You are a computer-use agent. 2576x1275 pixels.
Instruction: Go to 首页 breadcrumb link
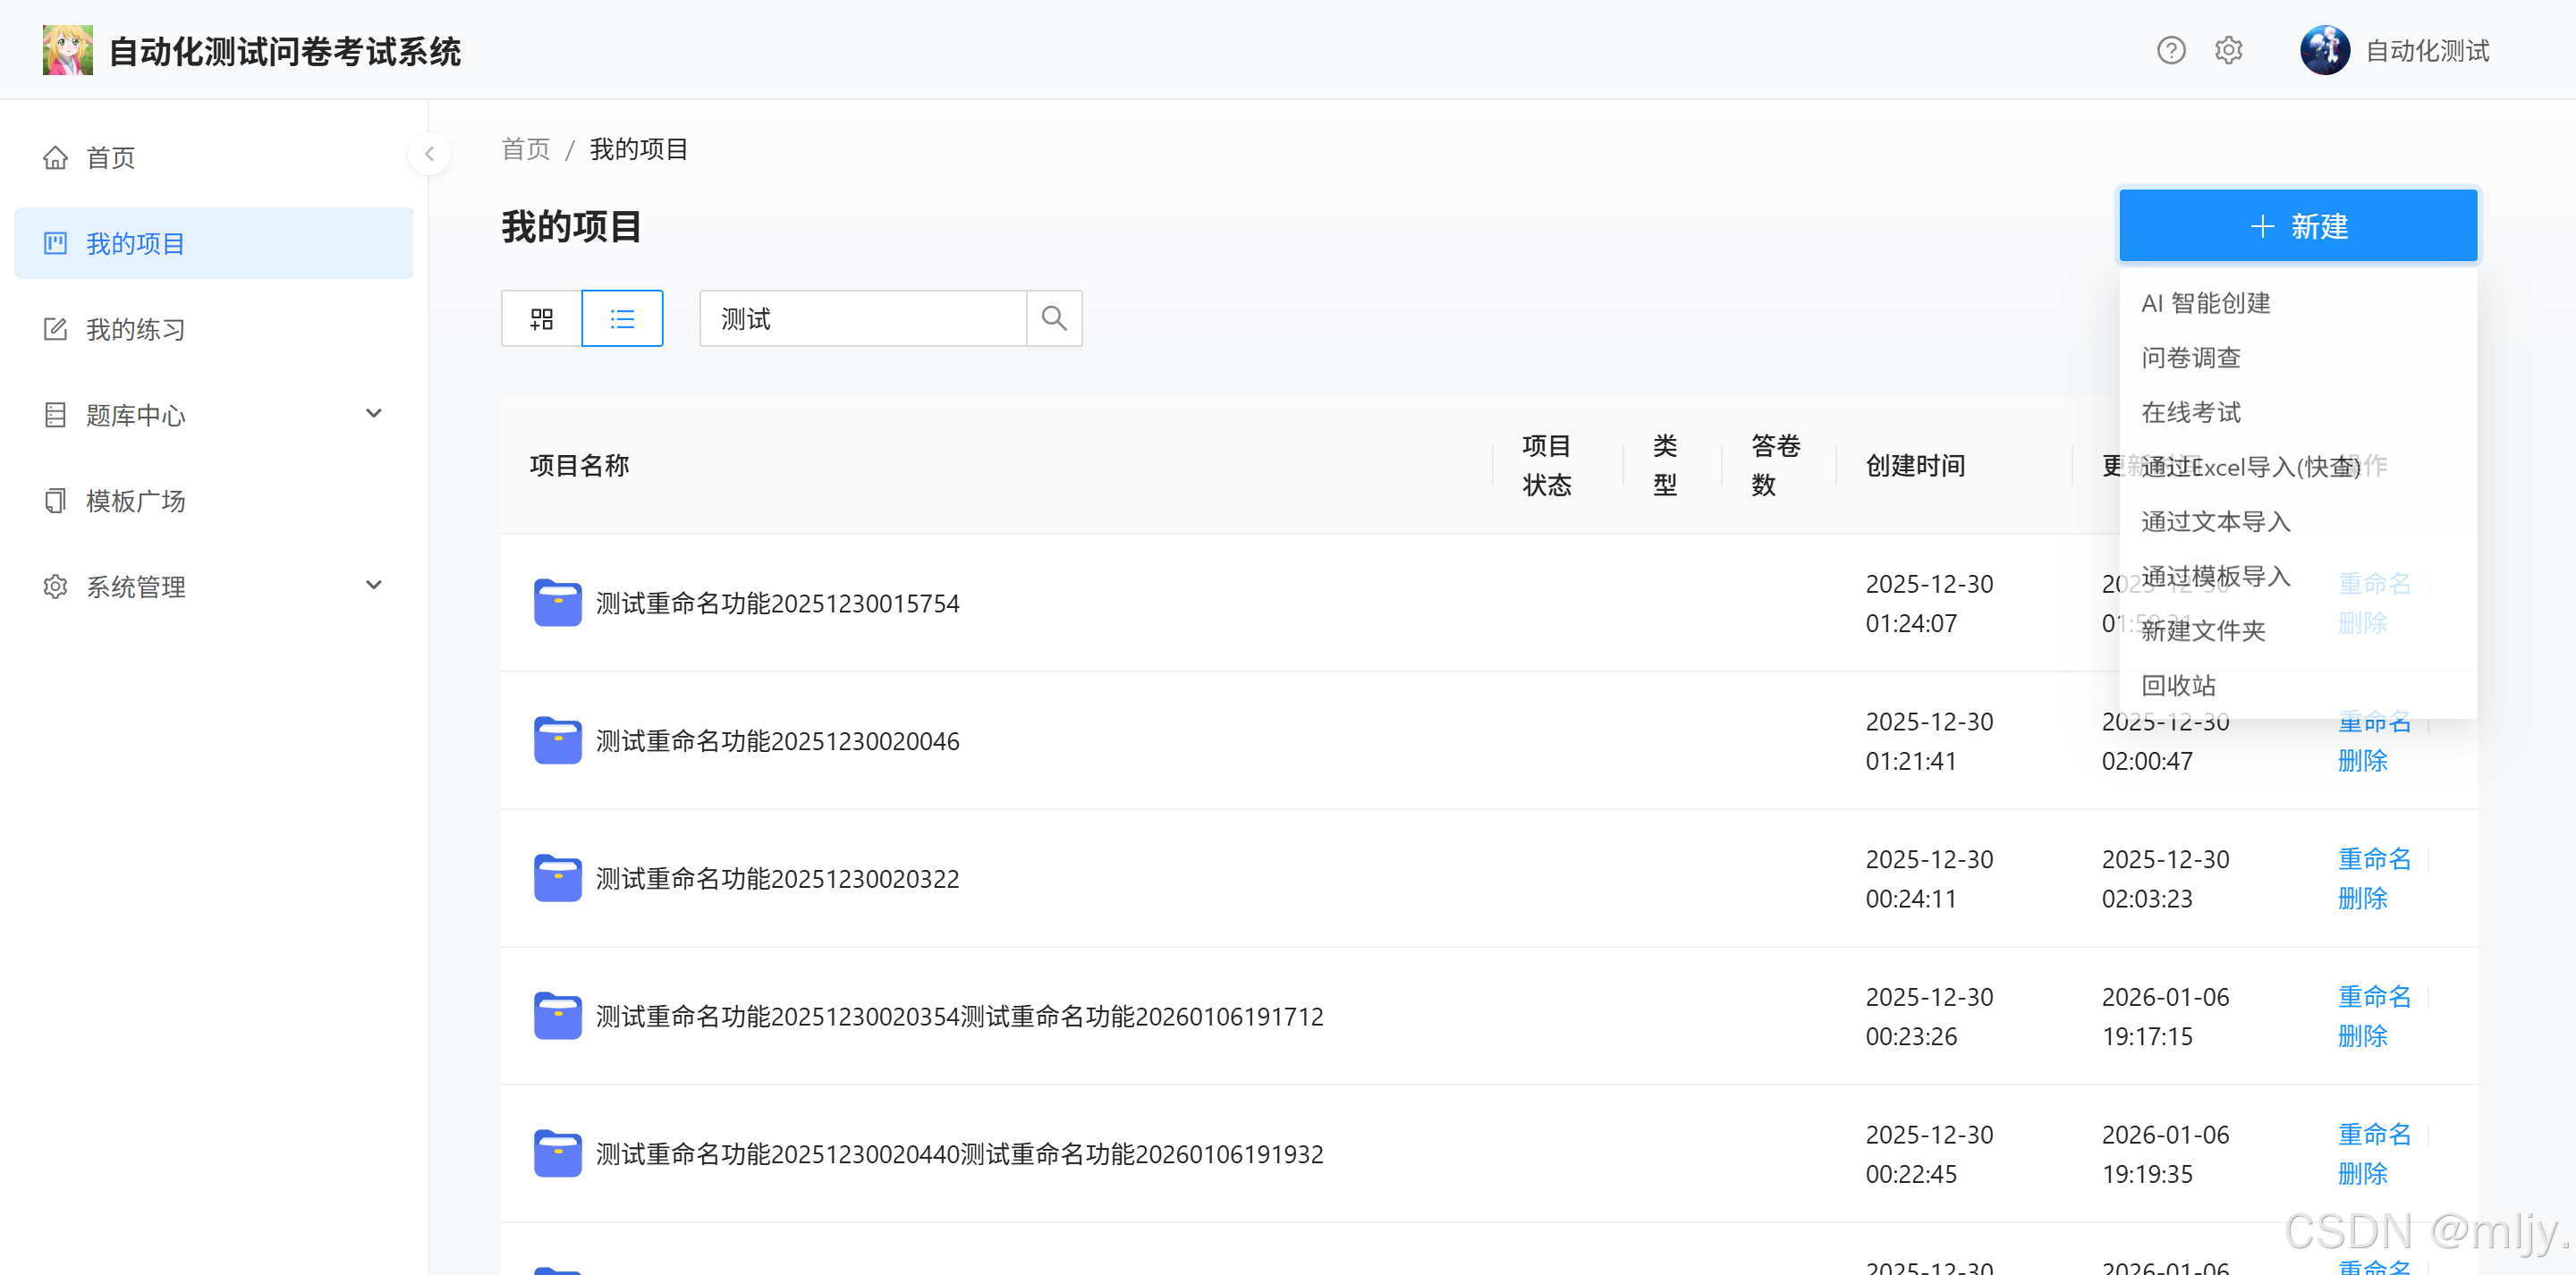pos(525,149)
